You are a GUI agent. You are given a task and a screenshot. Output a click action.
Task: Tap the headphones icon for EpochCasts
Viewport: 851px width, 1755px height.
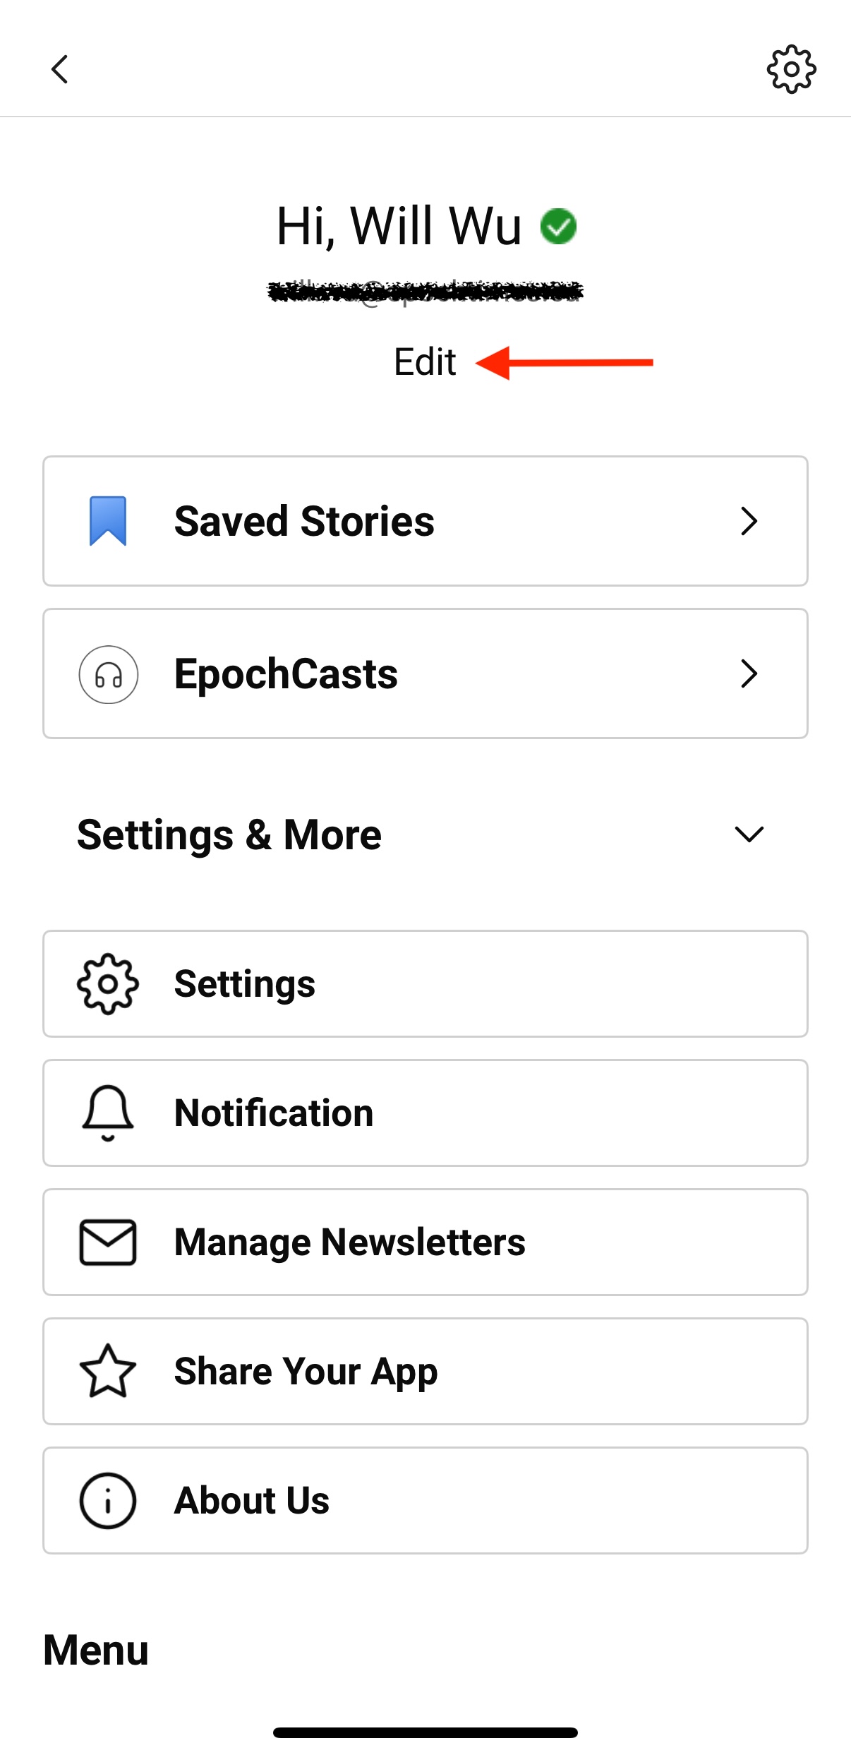[x=108, y=674]
